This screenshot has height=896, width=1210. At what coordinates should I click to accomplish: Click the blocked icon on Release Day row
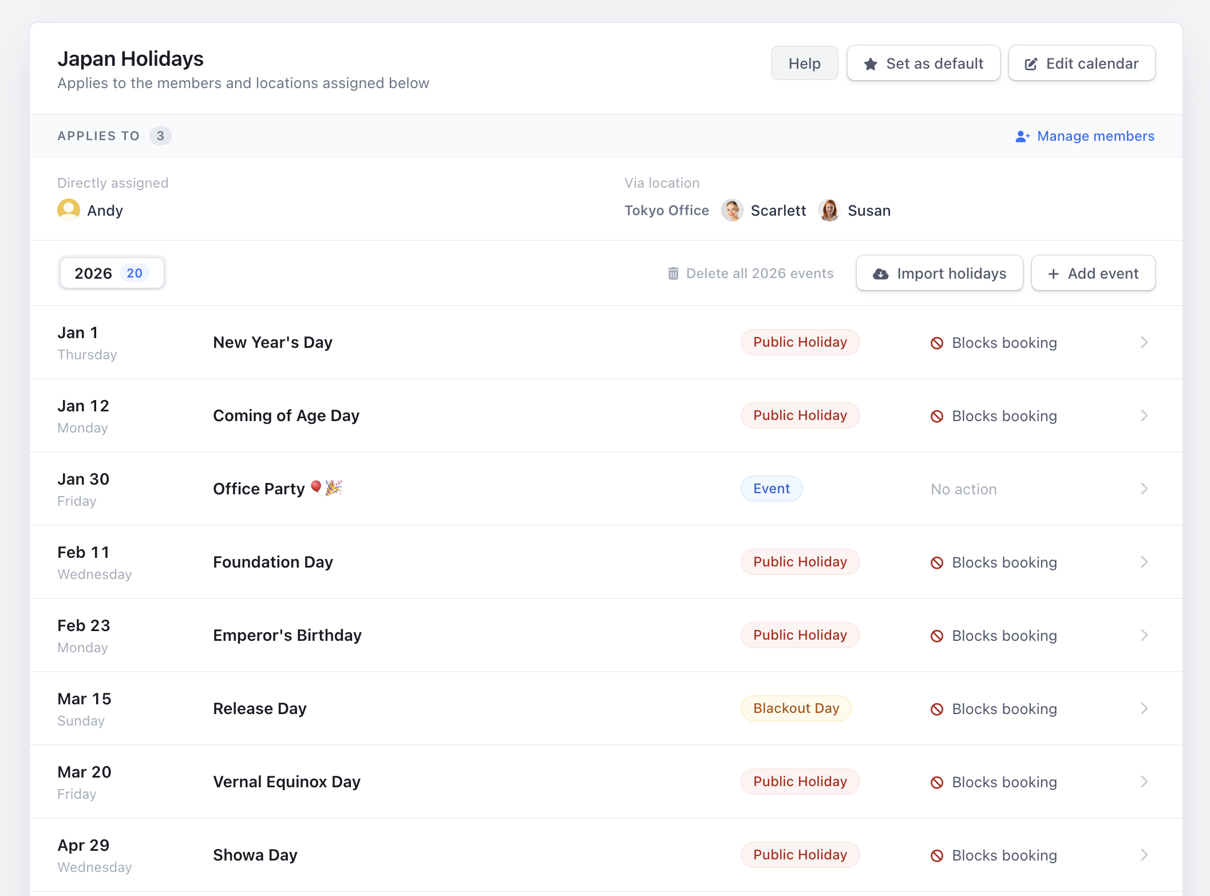coord(937,709)
